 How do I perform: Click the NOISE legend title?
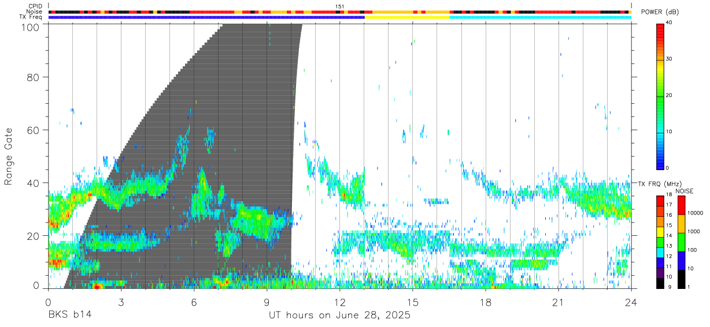685,191
